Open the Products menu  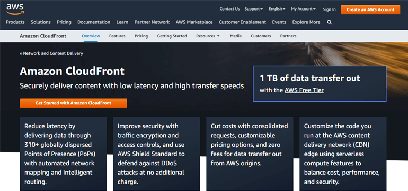click(15, 22)
